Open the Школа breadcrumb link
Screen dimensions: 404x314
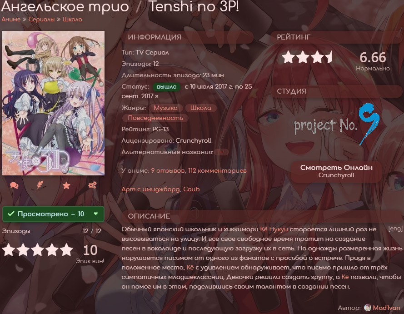point(72,20)
